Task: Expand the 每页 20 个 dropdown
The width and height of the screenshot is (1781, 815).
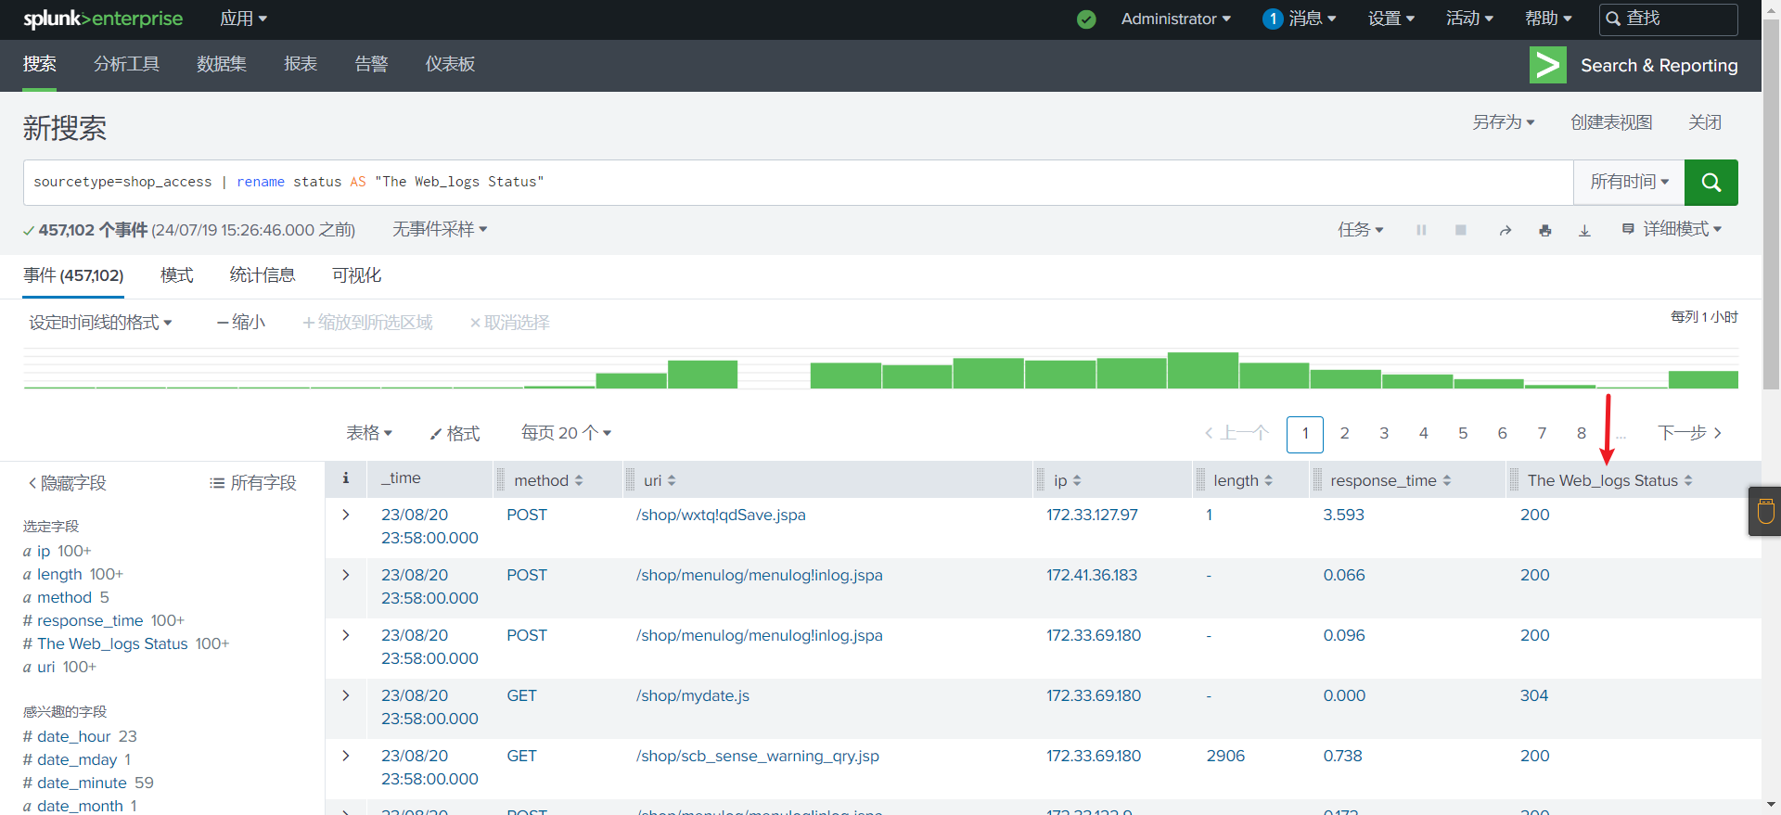Action: coord(566,433)
